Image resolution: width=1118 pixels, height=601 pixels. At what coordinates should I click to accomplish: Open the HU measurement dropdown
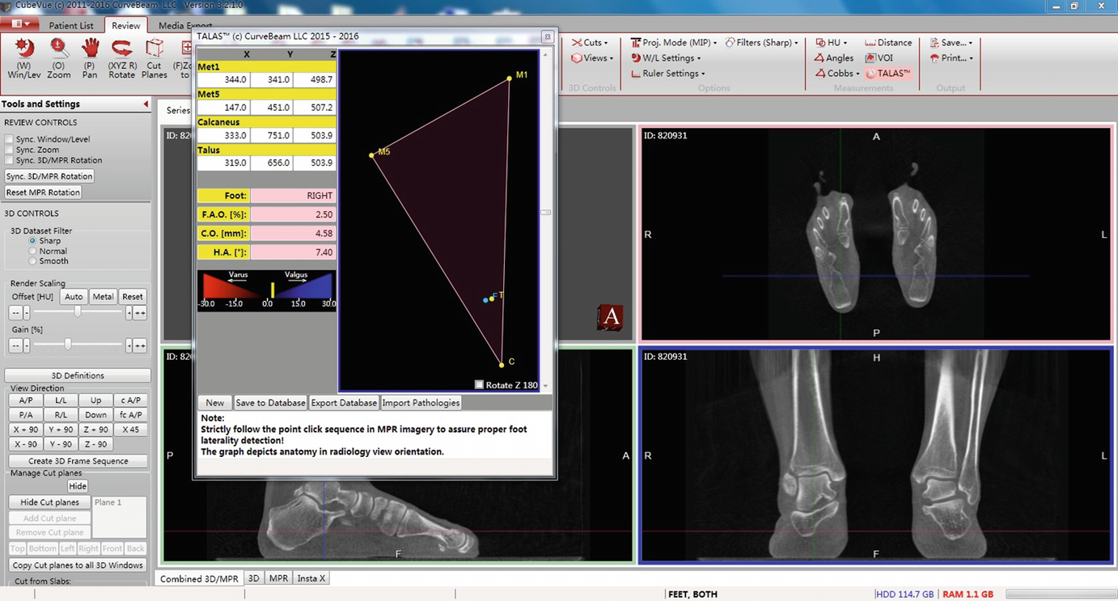(x=831, y=43)
